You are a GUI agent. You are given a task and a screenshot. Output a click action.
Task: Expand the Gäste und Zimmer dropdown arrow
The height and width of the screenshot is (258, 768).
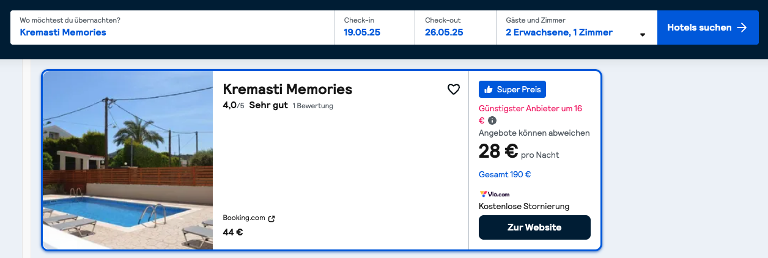tap(642, 35)
